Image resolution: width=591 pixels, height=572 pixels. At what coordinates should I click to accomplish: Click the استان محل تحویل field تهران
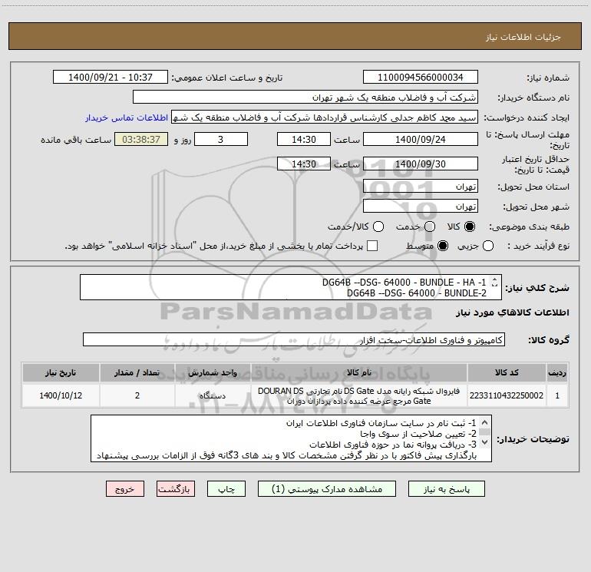point(421,187)
